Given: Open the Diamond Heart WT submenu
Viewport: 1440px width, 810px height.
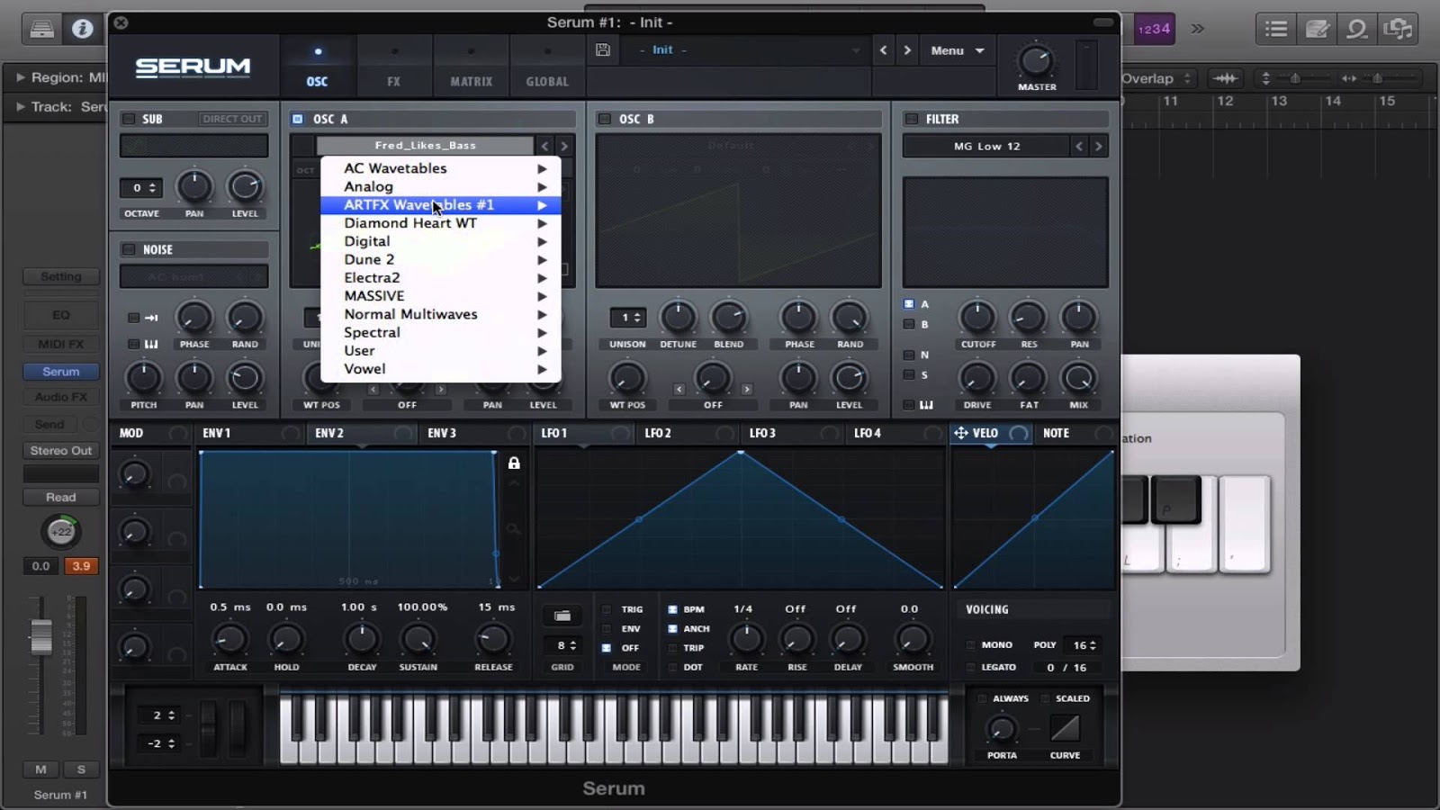Looking at the screenshot, I should pyautogui.click(x=441, y=223).
